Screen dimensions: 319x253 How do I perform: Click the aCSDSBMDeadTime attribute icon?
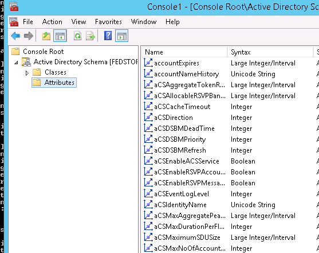(148, 129)
